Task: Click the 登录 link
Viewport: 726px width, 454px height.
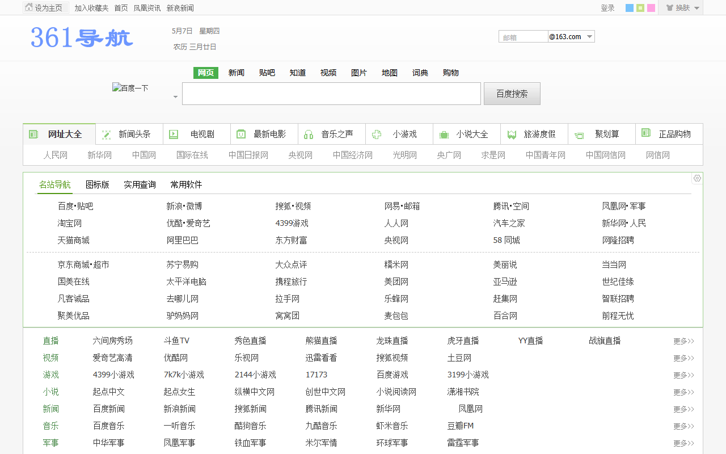Action: point(607,8)
